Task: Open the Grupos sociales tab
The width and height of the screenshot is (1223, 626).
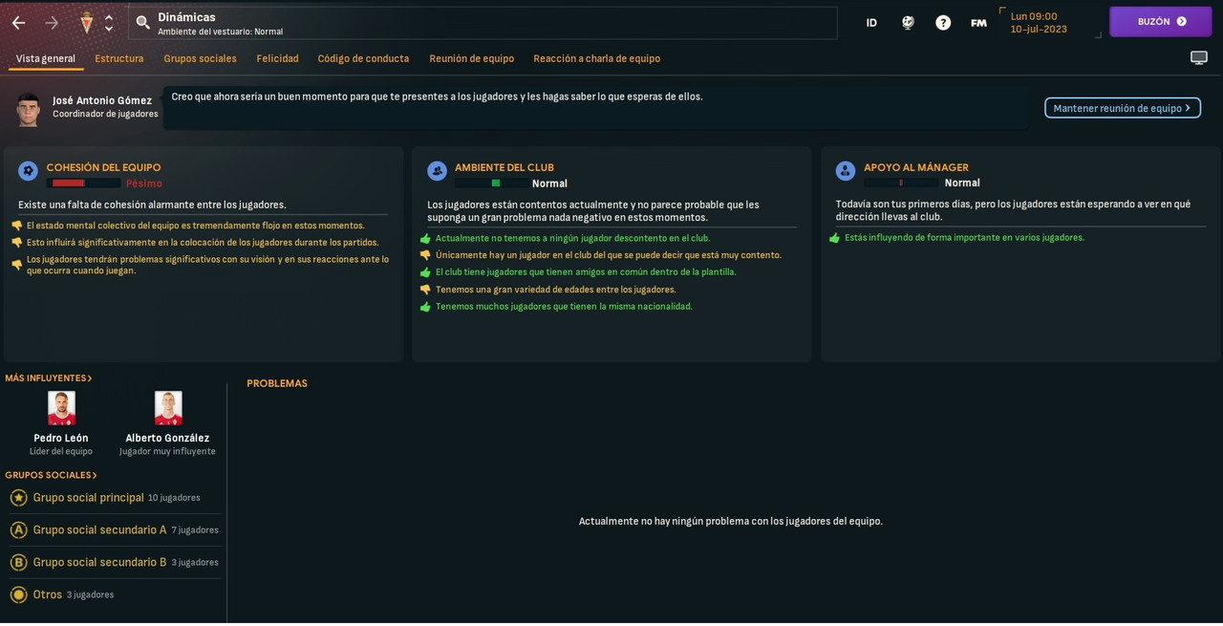Action: 200,58
